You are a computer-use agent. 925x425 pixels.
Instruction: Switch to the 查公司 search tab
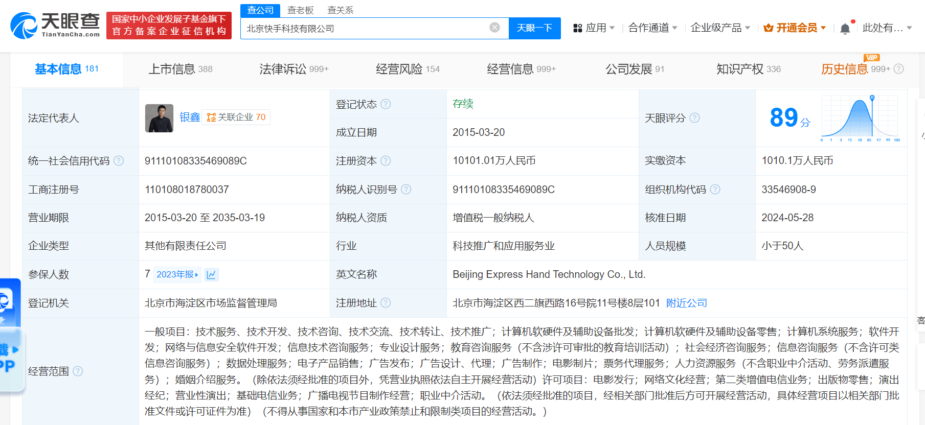260,10
